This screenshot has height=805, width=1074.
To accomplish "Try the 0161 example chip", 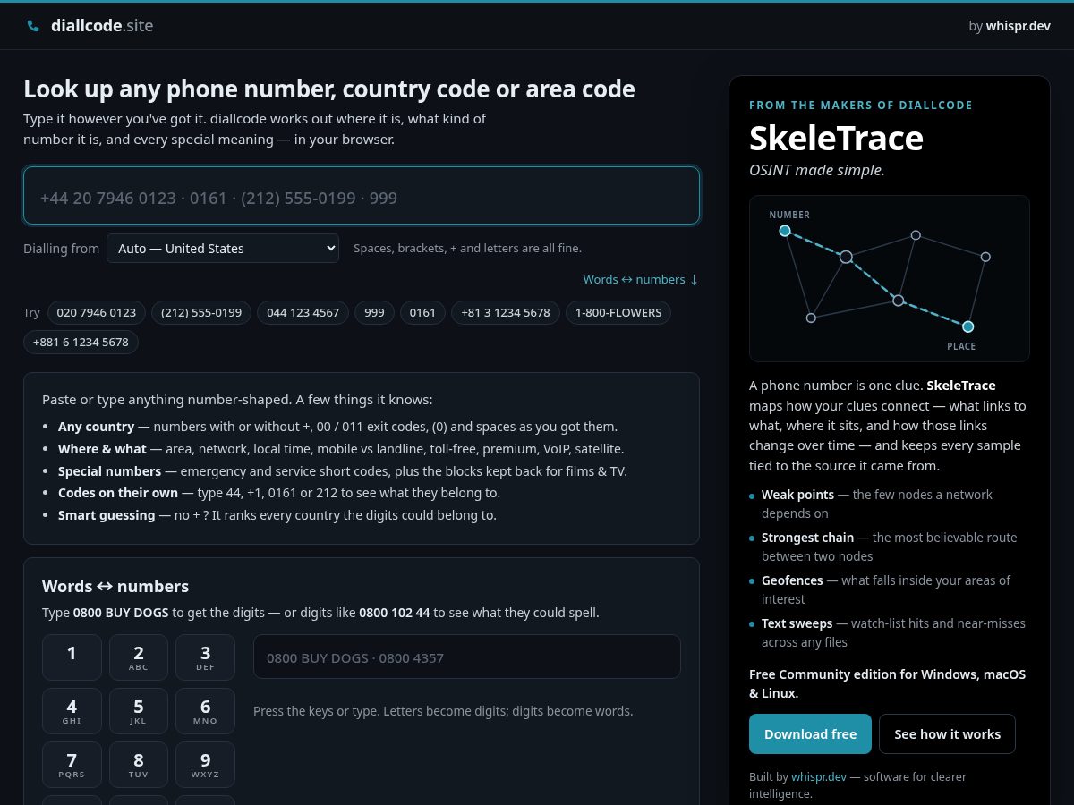I will 422,313.
